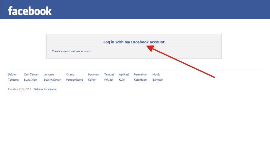Image resolution: width=270 pixels, height=148 pixels.
Task: Change language via Bahasa Indonesia link
Action: [x=45, y=89]
